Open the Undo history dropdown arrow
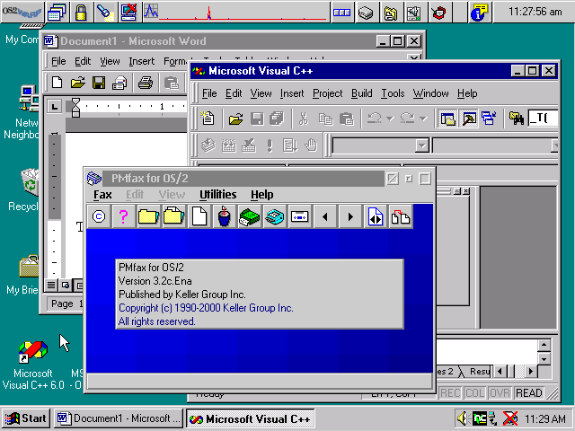575x431 pixels. coord(390,119)
